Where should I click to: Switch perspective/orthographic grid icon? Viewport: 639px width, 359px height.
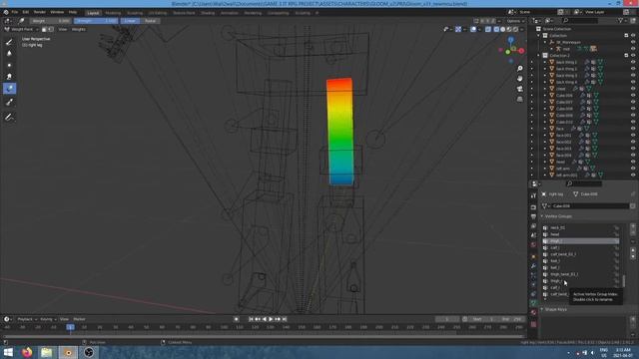[519, 99]
